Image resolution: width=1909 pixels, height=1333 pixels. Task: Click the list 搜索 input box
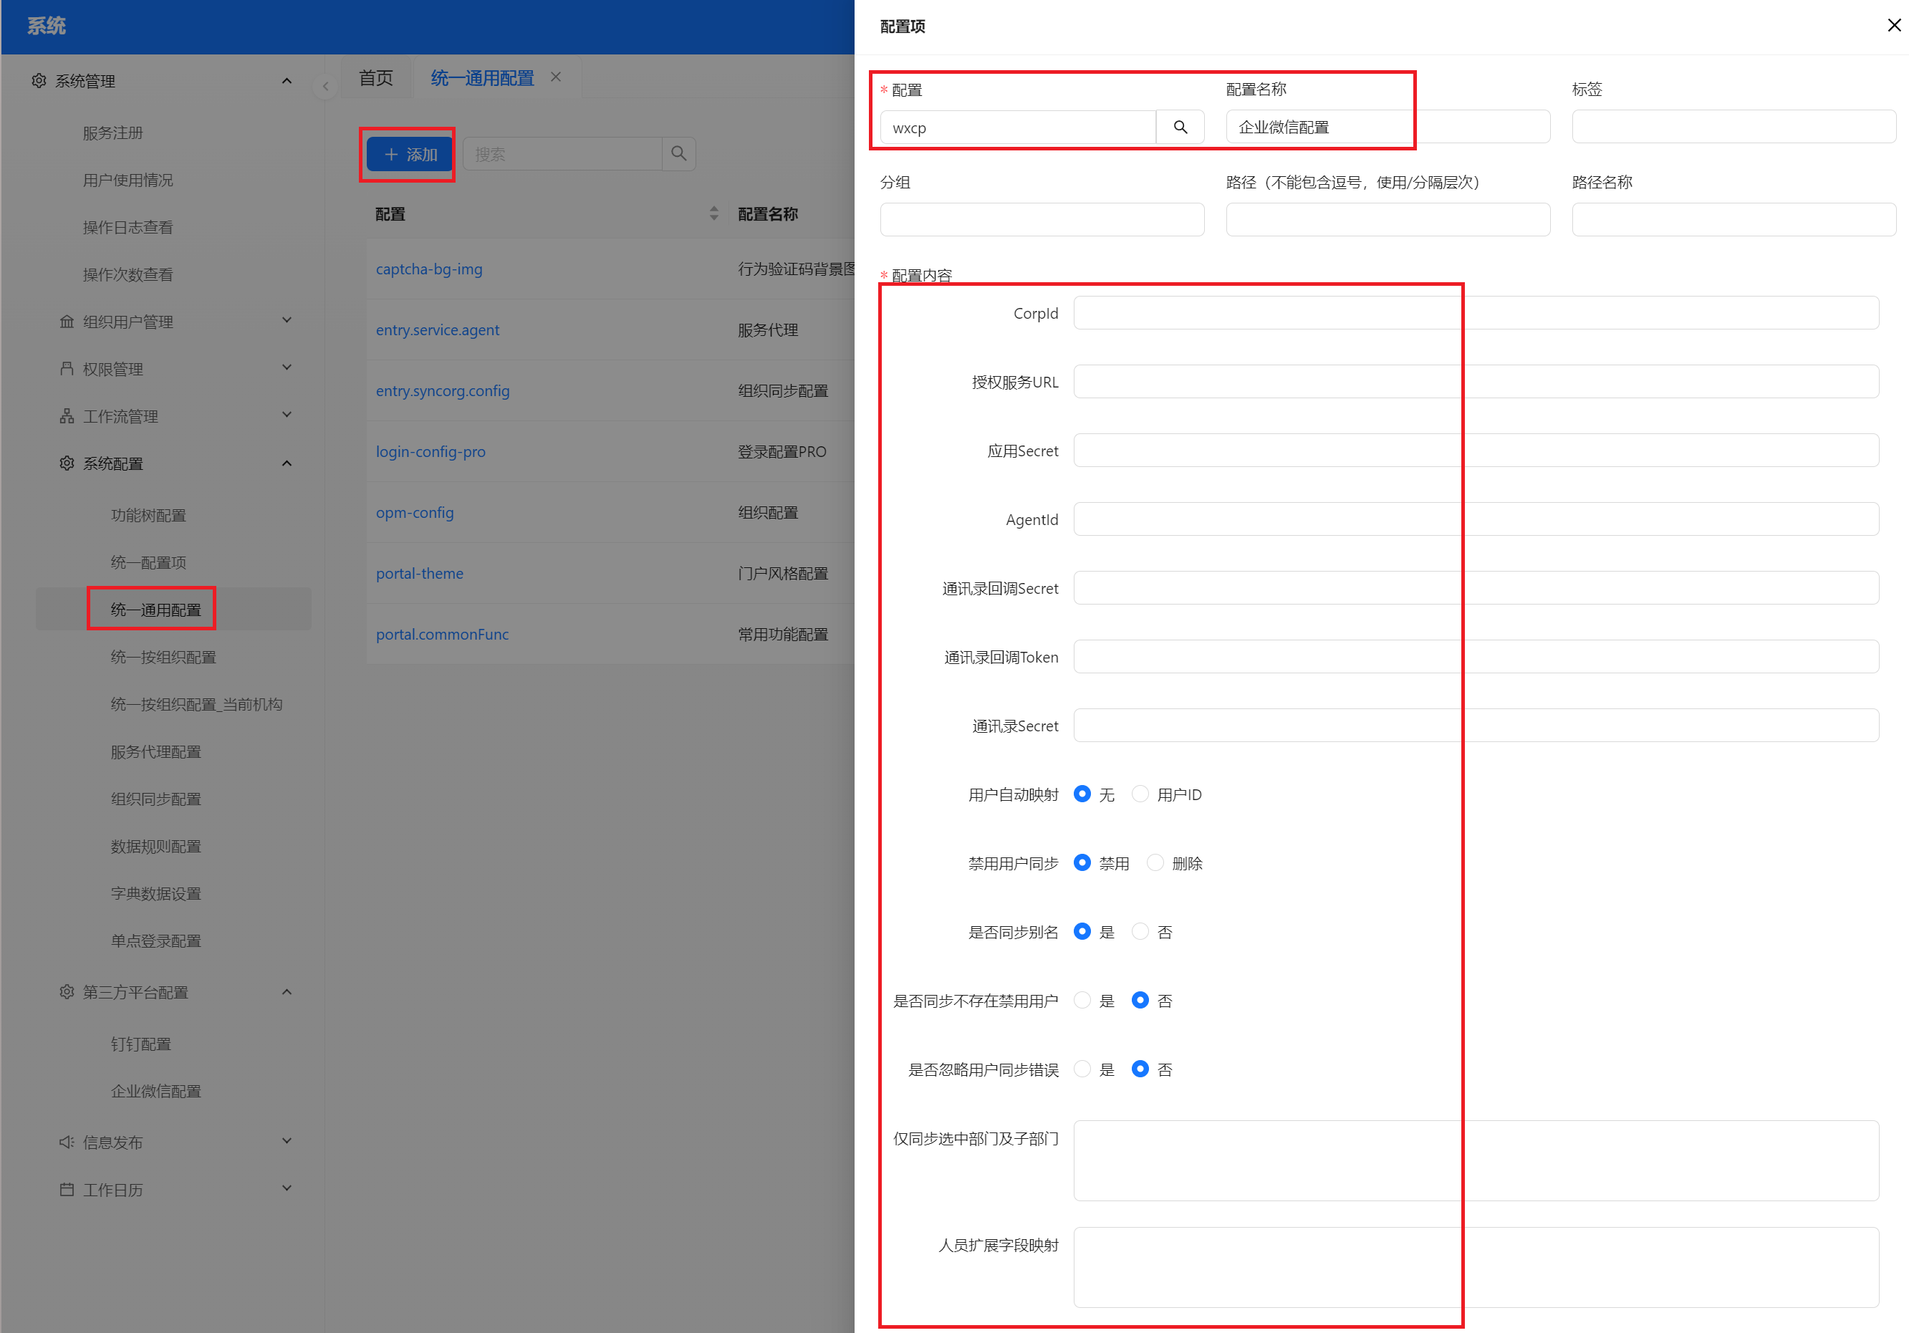(x=562, y=154)
